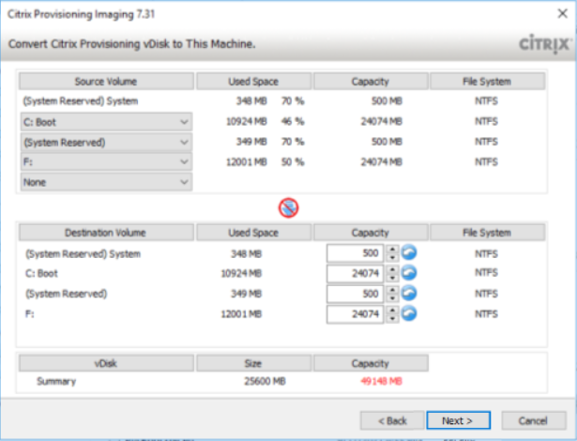Click the Citrix Provisioning Imaging 7.31 title
Image resolution: width=577 pixels, height=441 pixels.
pos(81,14)
